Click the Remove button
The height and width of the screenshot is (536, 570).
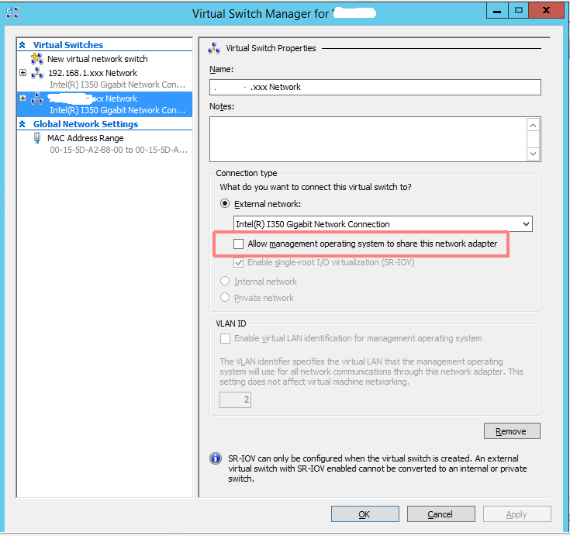click(x=512, y=431)
